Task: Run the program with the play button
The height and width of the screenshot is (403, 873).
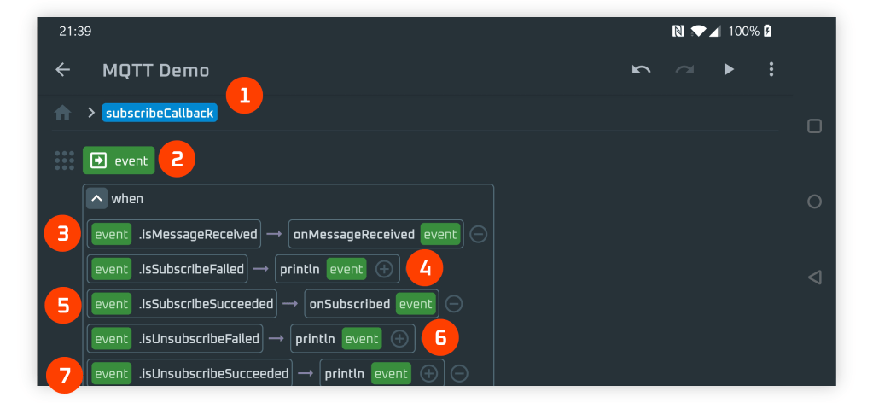Action: pyautogui.click(x=729, y=70)
